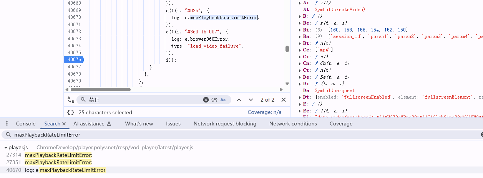The width and height of the screenshot is (483, 178).
Task: Expand the Bi array entry
Action: 300,30
